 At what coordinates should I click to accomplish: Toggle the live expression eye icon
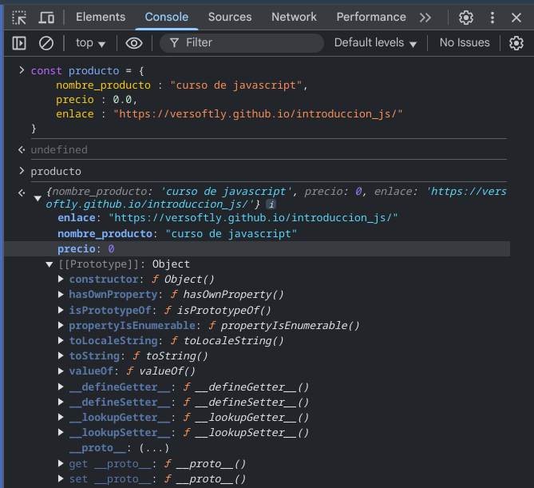point(134,43)
